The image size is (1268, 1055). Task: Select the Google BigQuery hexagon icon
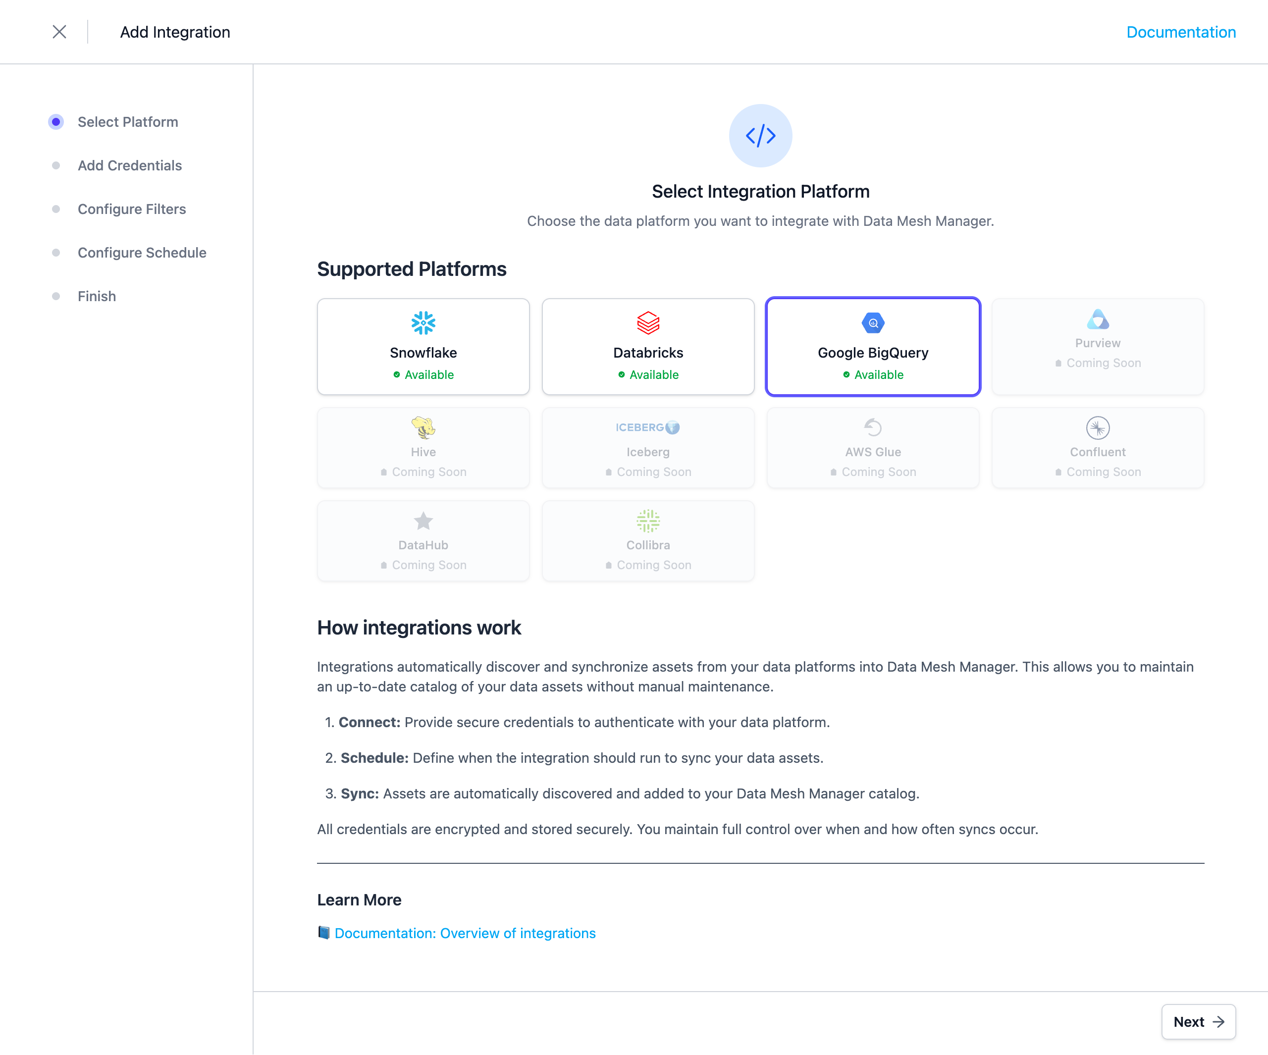(x=873, y=322)
